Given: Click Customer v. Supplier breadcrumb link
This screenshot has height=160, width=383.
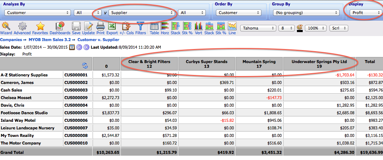Looking at the screenshot, I should tap(98, 39).
